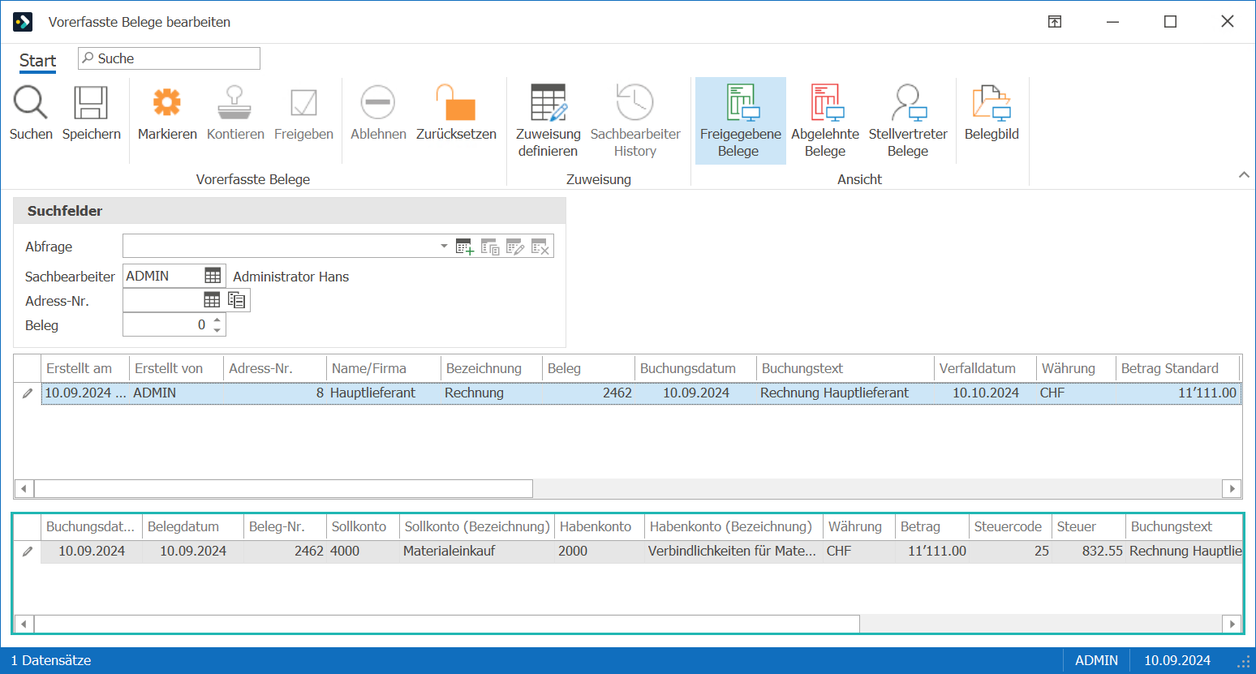This screenshot has width=1256, height=674.
Task: Sort upper grid by Name/Firma column
Action: [x=384, y=368]
